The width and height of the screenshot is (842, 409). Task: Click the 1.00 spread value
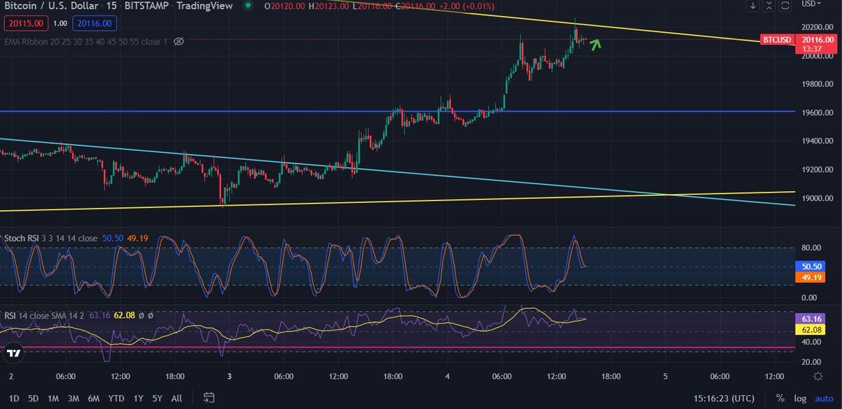coord(60,23)
